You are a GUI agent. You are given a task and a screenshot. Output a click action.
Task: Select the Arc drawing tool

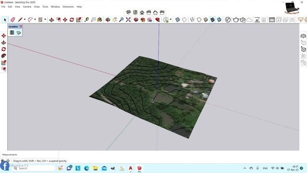[x=30, y=20]
